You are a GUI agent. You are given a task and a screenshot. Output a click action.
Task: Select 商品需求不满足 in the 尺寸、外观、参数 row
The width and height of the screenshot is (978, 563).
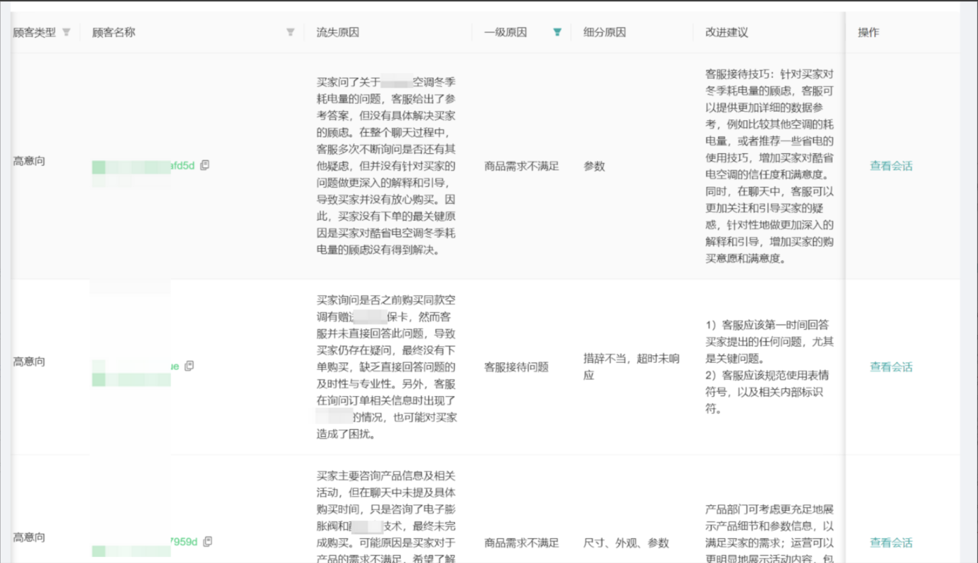521,543
